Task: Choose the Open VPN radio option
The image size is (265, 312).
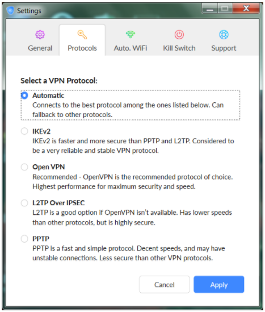Action: (x=24, y=167)
